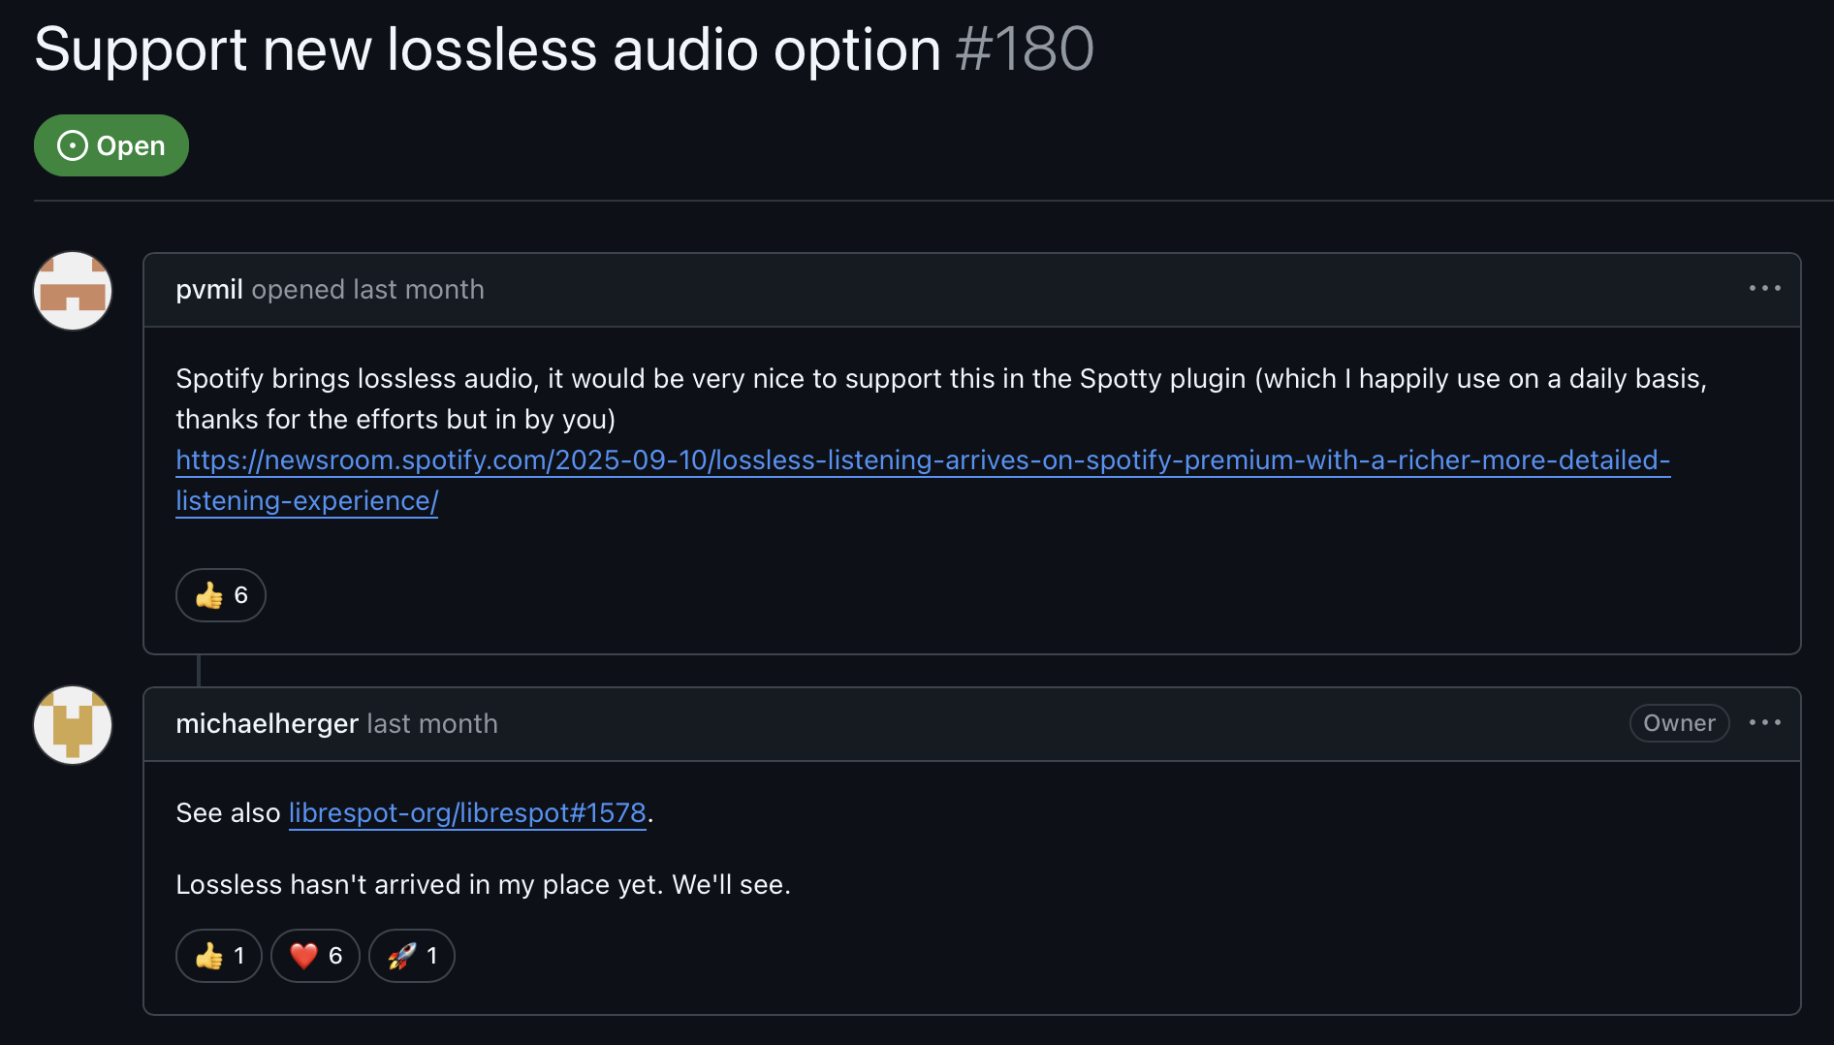
Task: Open options menu on pvmil's comment
Action: click(1764, 289)
